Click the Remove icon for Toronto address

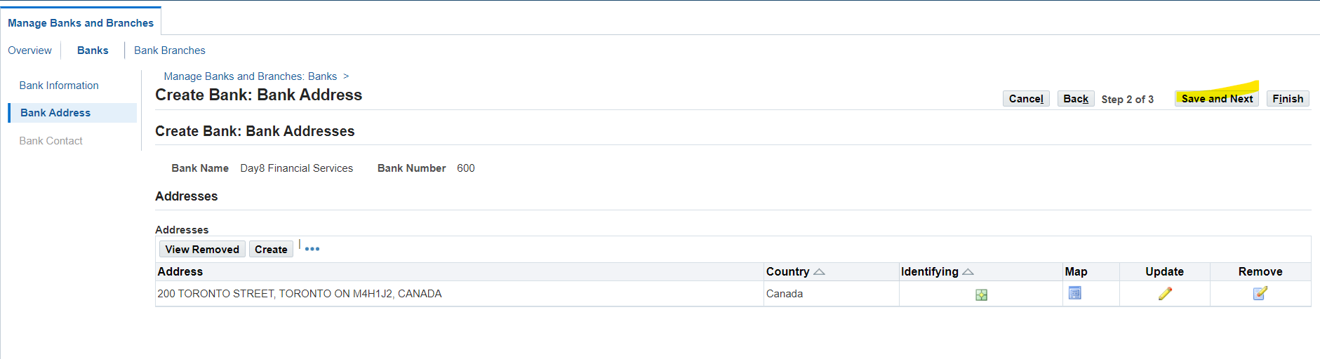coord(1260,294)
